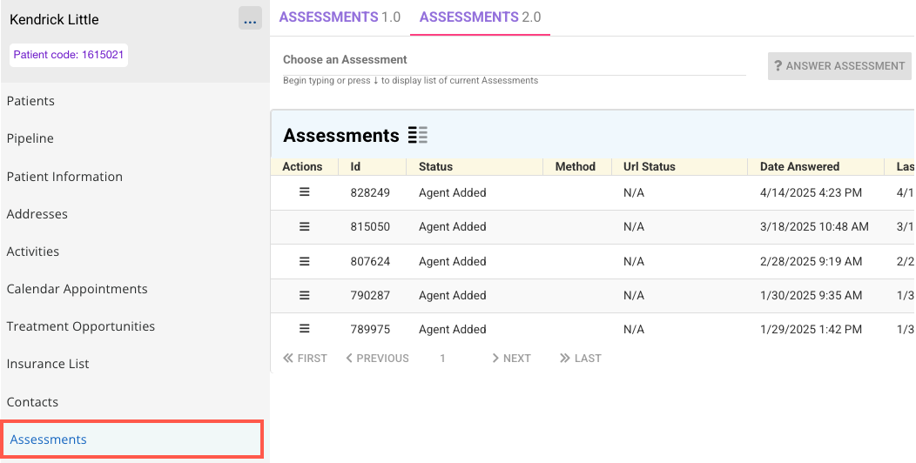
Task: Open Treatment Opportunities section
Action: pos(80,326)
